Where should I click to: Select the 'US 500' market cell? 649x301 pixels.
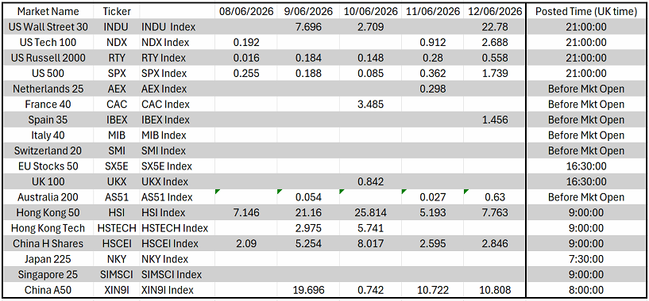pyautogui.click(x=48, y=74)
